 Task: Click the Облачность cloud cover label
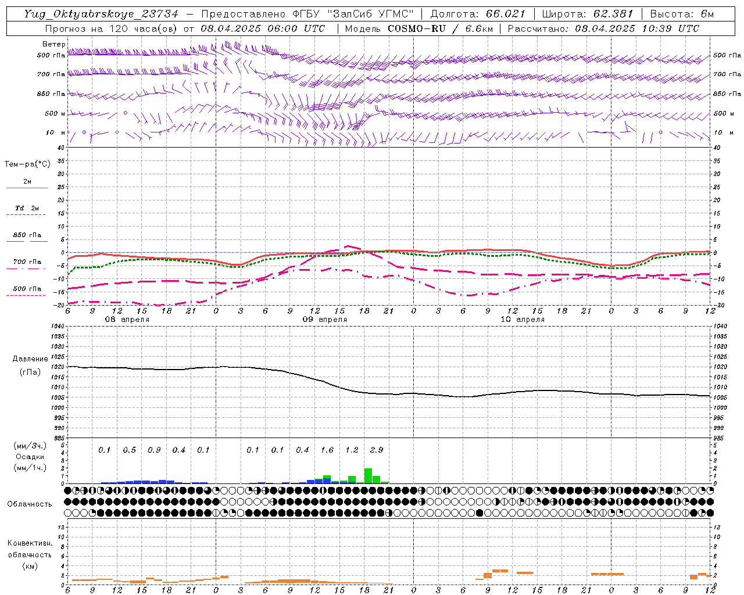[30, 504]
